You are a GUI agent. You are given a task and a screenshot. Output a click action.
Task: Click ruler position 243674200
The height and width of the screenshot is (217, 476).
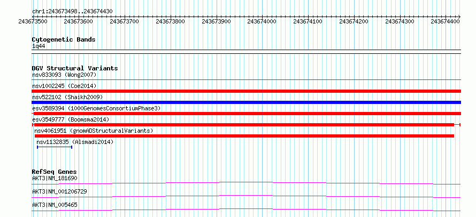tap(354, 21)
